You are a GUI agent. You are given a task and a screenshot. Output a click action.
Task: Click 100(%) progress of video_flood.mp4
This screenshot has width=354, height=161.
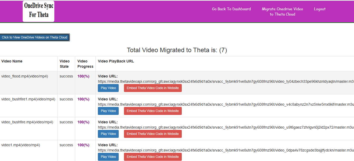click(x=83, y=76)
